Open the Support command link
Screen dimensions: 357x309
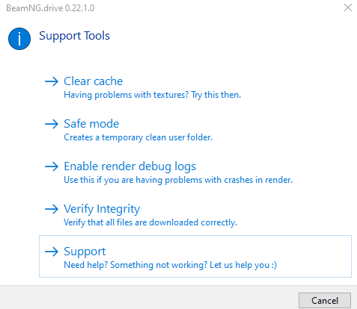pos(195,256)
